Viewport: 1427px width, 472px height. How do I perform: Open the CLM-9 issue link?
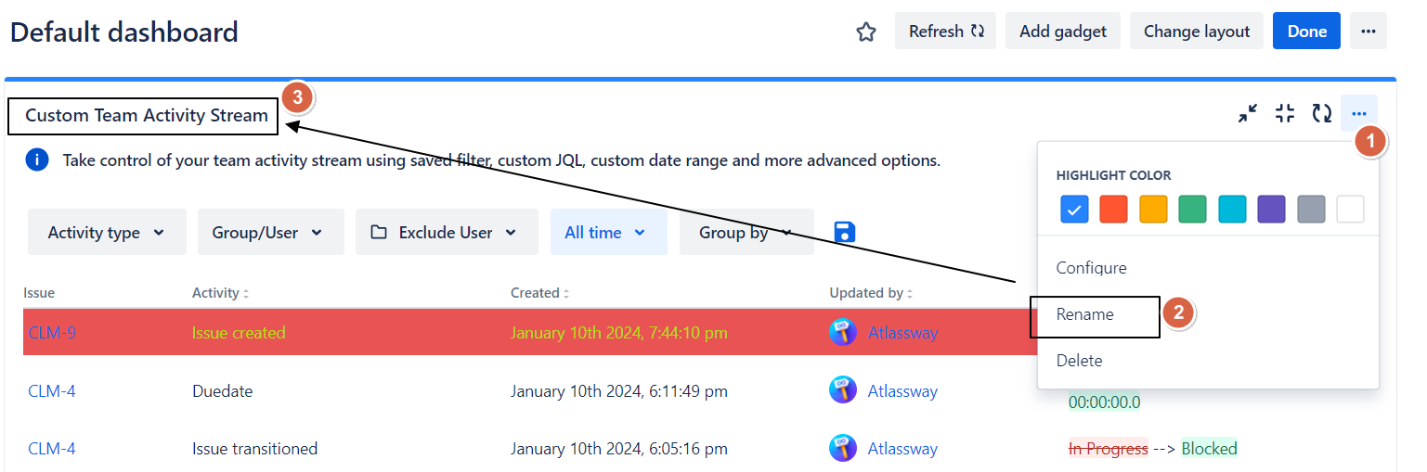click(x=52, y=333)
